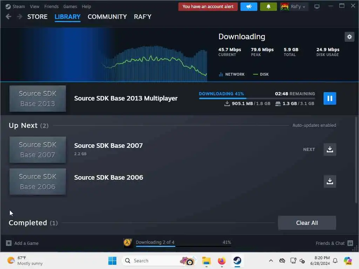
Task: Open Friends & Chat
Action: [x=330, y=243]
